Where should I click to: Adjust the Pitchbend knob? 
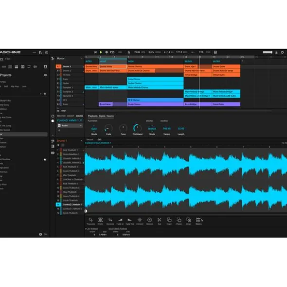pos(137,128)
